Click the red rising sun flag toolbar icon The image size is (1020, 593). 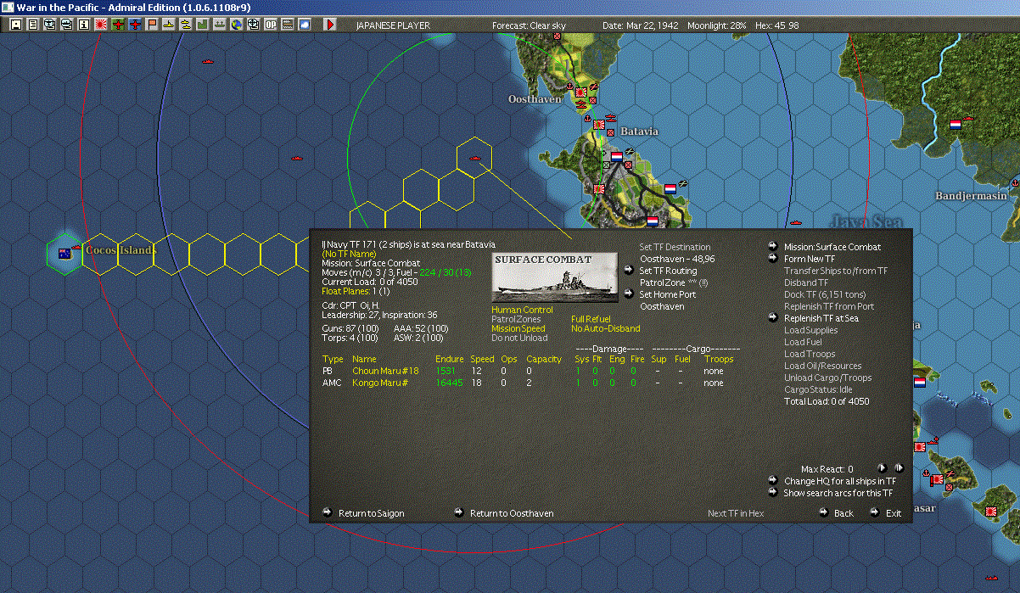click(100, 25)
